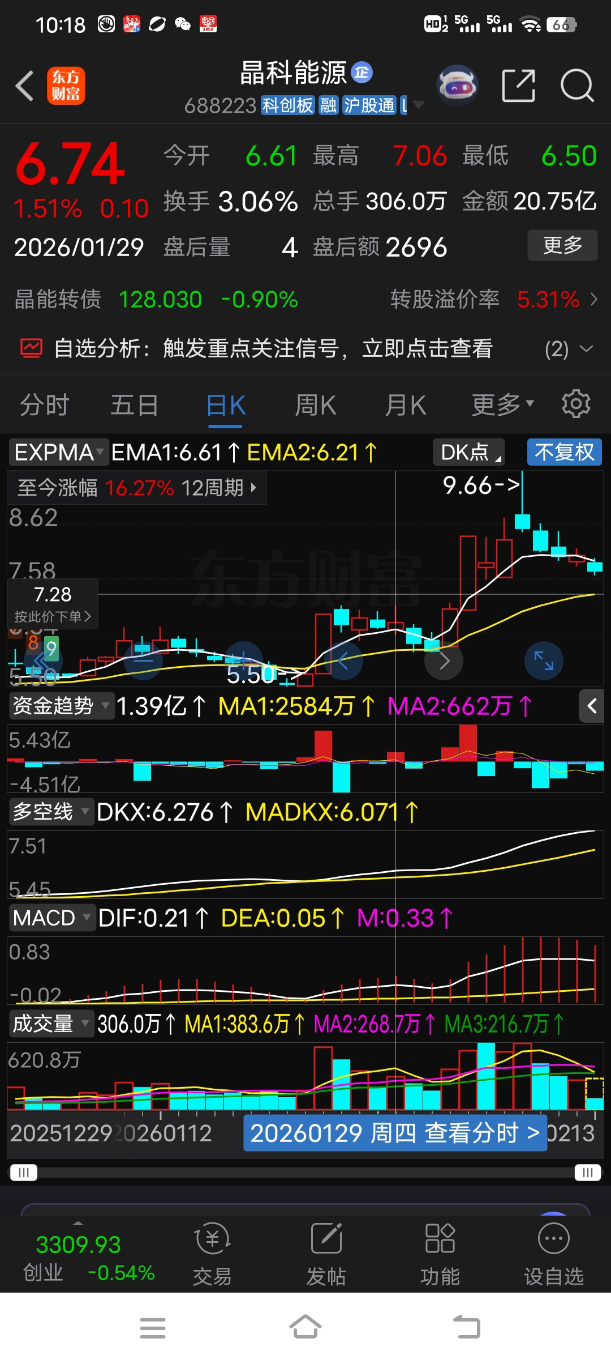Expand 自选分析 signals (2) chevron
This screenshot has width=611, height=1364.
click(x=587, y=348)
